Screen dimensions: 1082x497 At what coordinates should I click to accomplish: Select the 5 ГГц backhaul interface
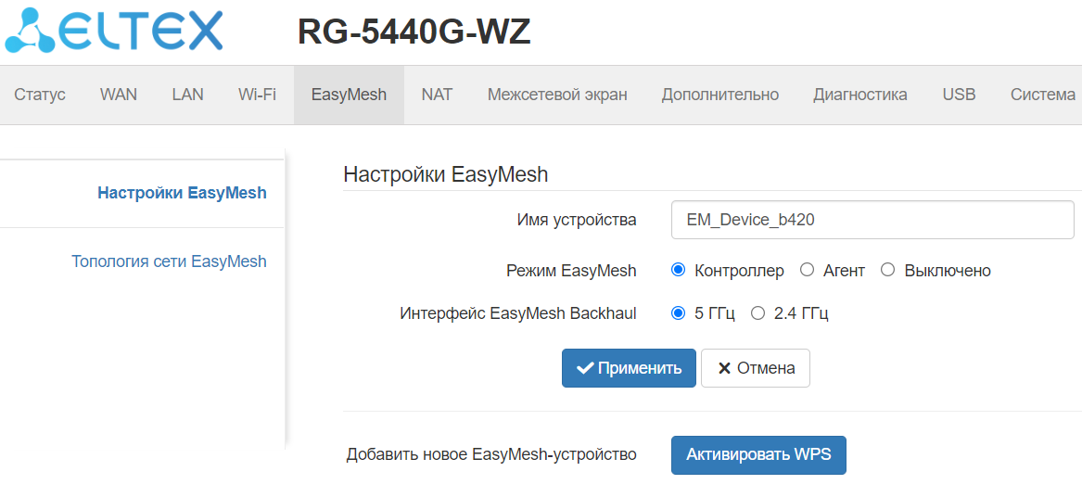(678, 313)
